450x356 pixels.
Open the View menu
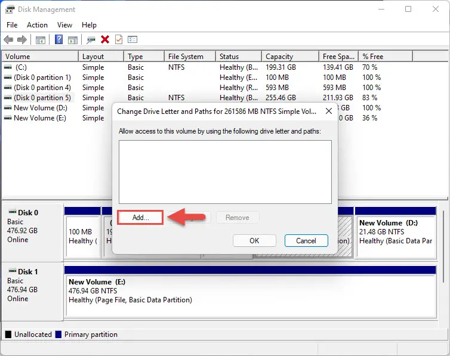64,25
